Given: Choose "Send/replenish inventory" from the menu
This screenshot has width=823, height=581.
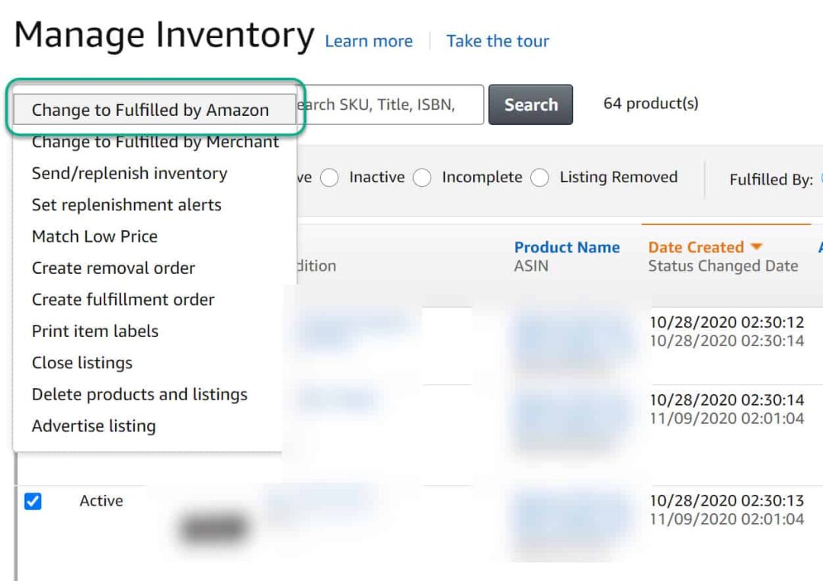Looking at the screenshot, I should [128, 173].
